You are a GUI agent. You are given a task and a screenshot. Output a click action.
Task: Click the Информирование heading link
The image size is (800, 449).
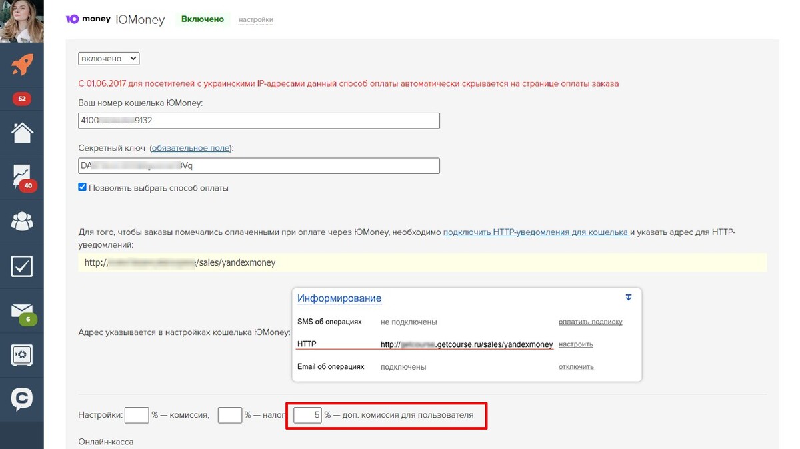pyautogui.click(x=339, y=298)
